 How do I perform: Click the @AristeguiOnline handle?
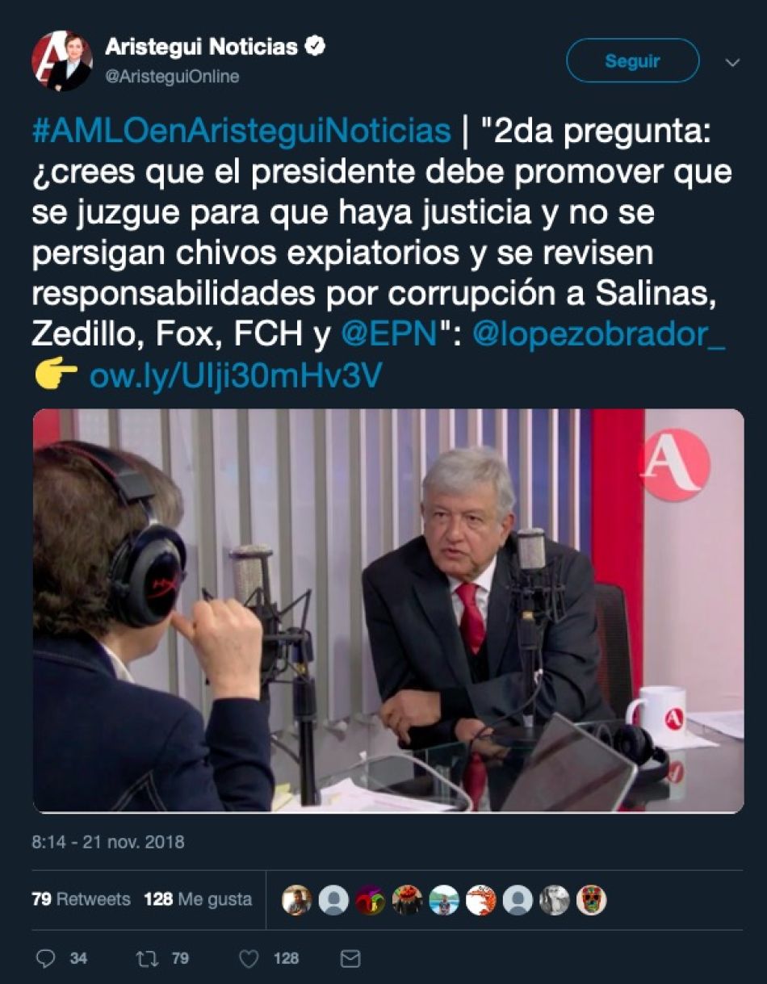(173, 76)
